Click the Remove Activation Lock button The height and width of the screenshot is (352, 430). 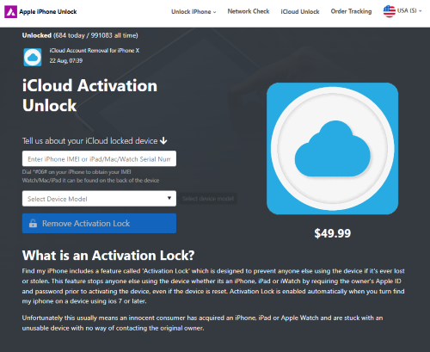(x=99, y=223)
